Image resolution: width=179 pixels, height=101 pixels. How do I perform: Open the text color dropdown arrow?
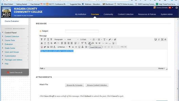click(107, 40)
